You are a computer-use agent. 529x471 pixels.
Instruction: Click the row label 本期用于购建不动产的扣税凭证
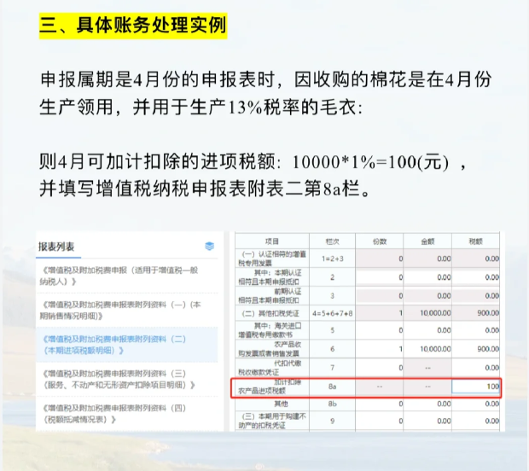(x=272, y=421)
